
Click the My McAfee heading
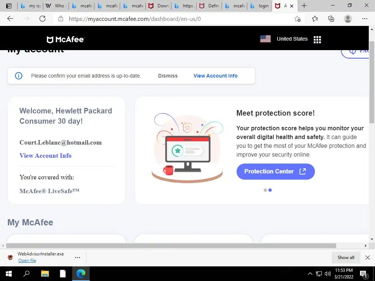[x=30, y=222]
